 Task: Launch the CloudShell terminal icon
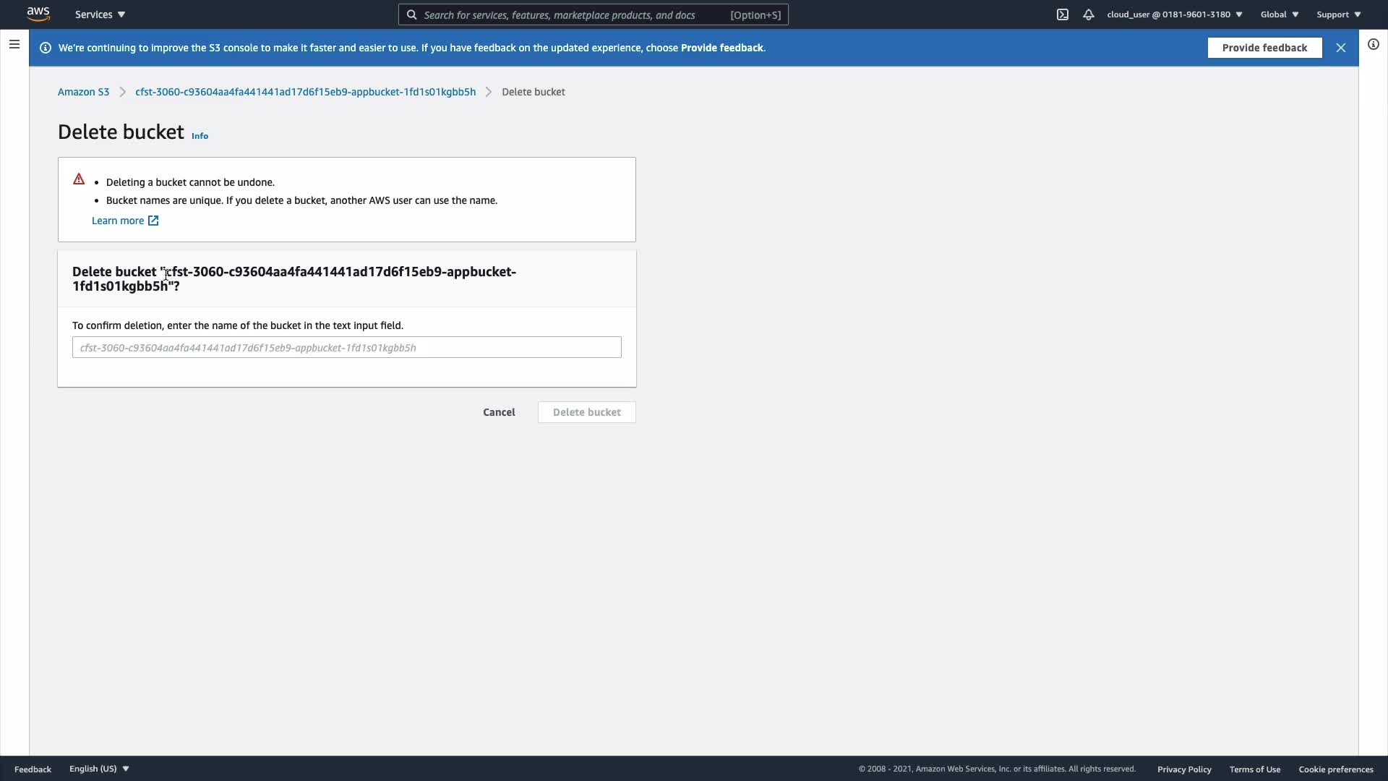1062,14
